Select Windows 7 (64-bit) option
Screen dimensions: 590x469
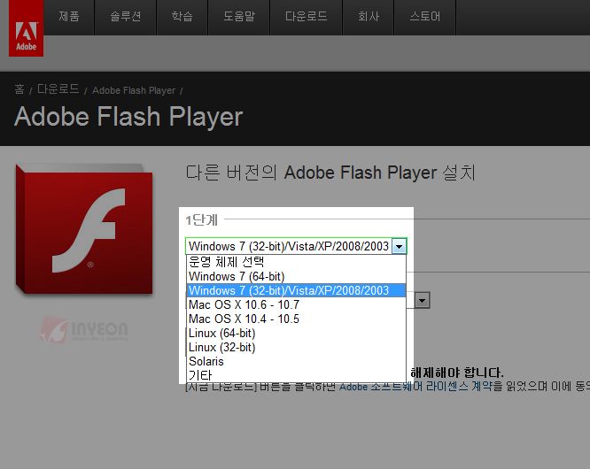pos(296,276)
